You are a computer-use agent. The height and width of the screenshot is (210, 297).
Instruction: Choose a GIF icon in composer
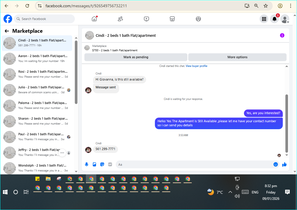110,165
